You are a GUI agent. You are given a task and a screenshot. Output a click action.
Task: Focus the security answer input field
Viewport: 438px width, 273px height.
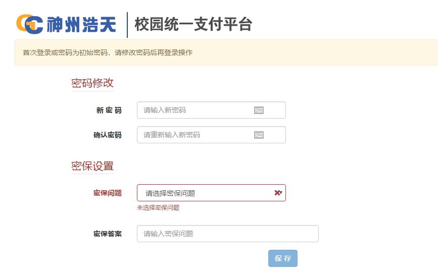coord(227,234)
